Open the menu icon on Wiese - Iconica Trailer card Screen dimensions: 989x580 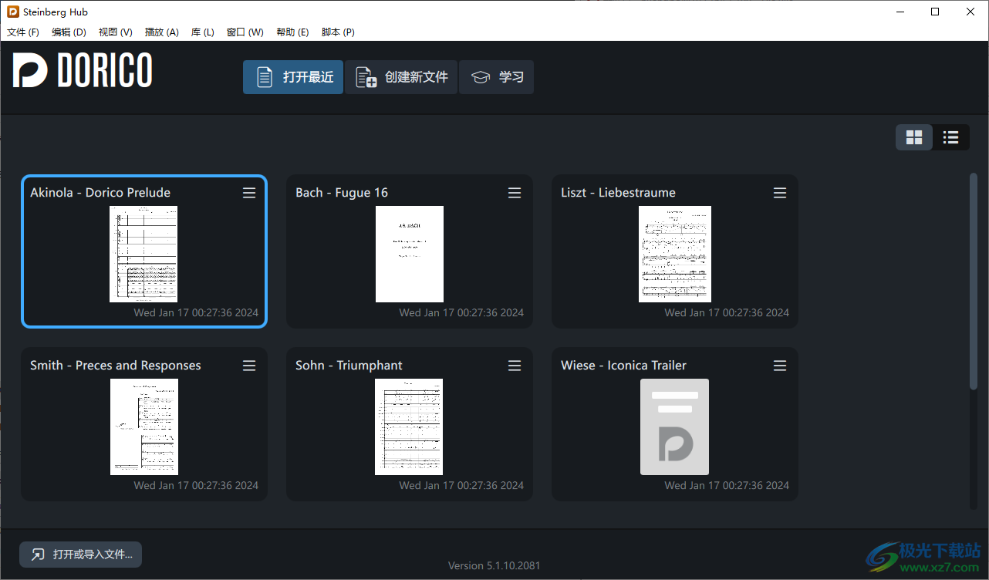tap(780, 366)
